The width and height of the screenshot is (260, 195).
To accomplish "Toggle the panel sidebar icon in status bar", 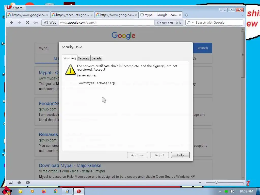I will 11,182.
